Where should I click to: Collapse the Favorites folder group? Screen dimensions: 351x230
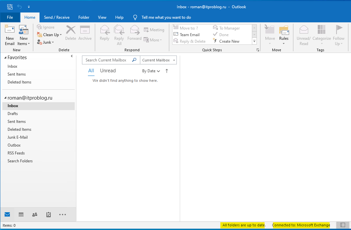[x=5, y=57]
